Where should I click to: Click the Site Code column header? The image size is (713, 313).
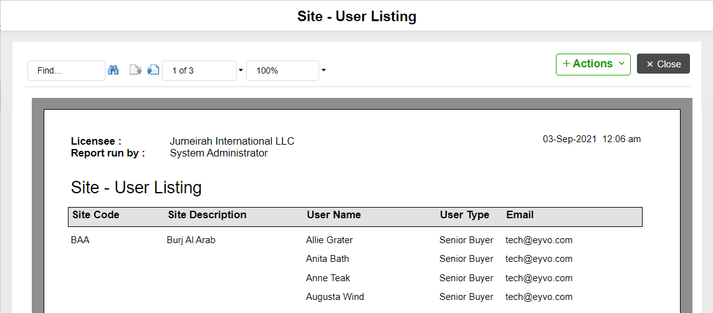point(95,215)
